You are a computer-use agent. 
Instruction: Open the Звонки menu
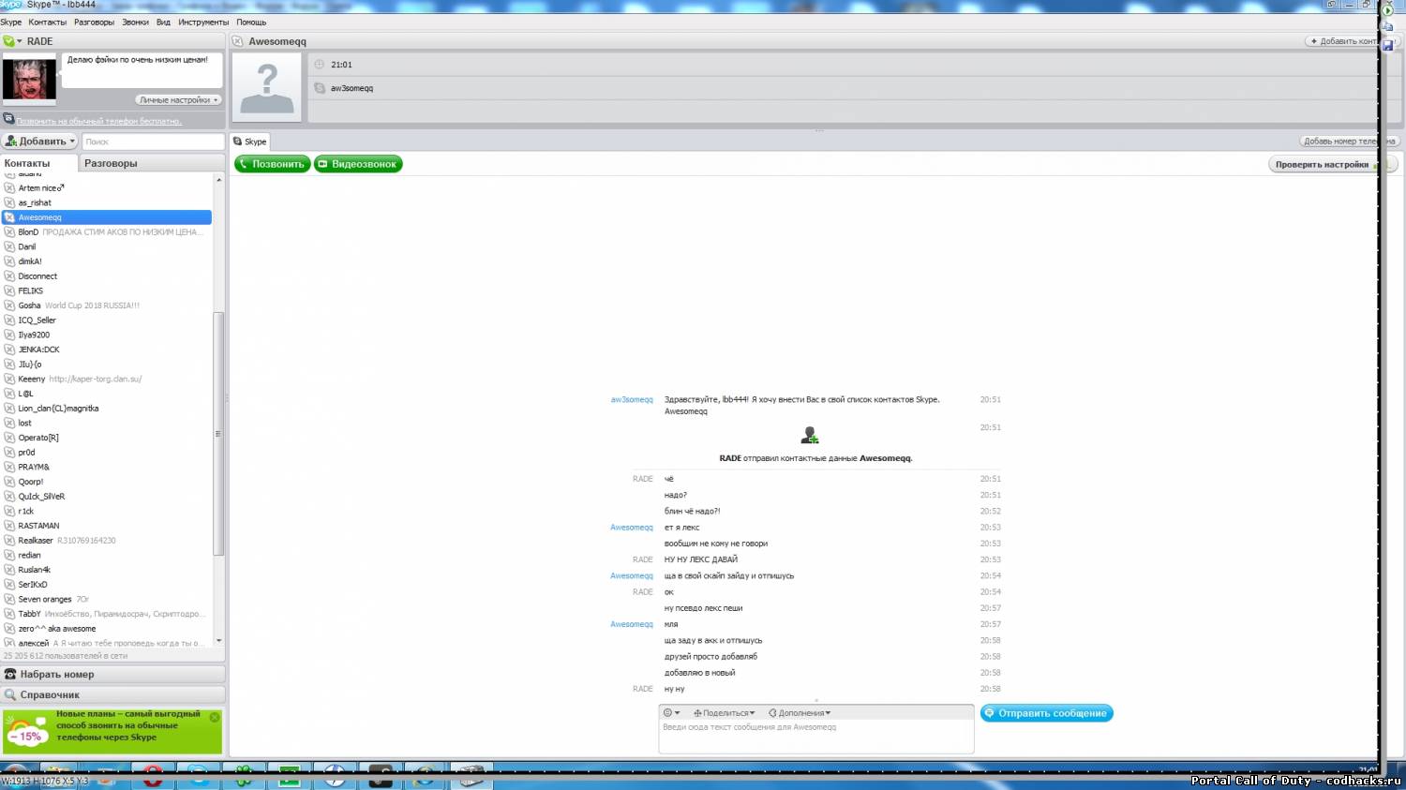pos(135,22)
